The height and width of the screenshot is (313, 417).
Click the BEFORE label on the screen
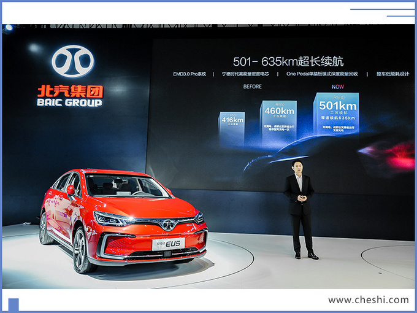tap(253, 87)
